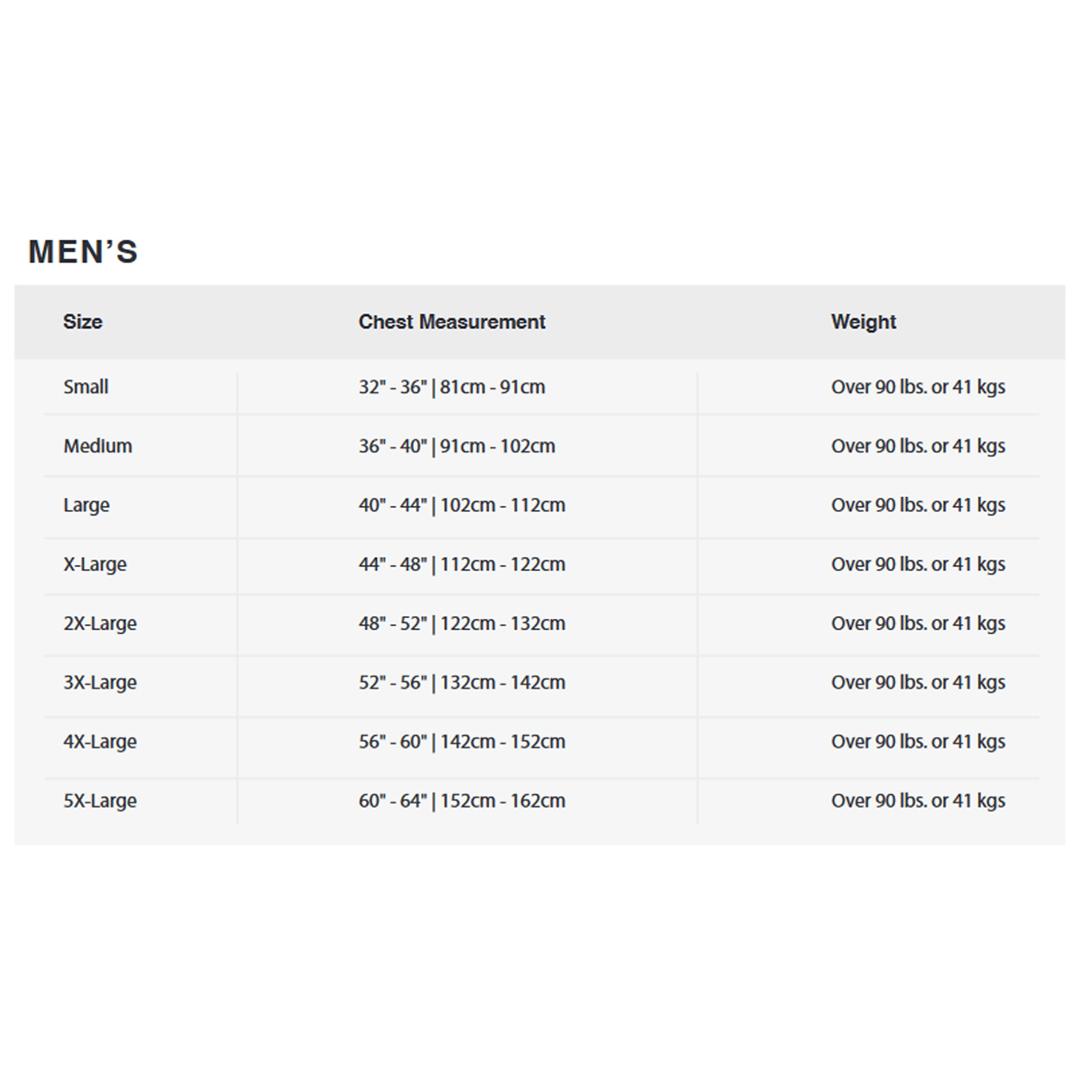Viewport: 1082px width, 1082px height.
Task: Click the Size column header
Action: 83,322
